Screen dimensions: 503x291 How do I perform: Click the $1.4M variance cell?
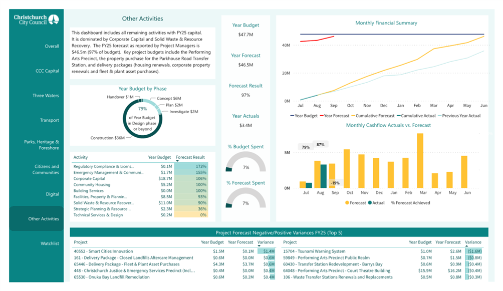coord(266,251)
